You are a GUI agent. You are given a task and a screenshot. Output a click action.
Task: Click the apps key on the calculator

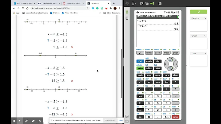pyautogui.click(x=149, y=75)
